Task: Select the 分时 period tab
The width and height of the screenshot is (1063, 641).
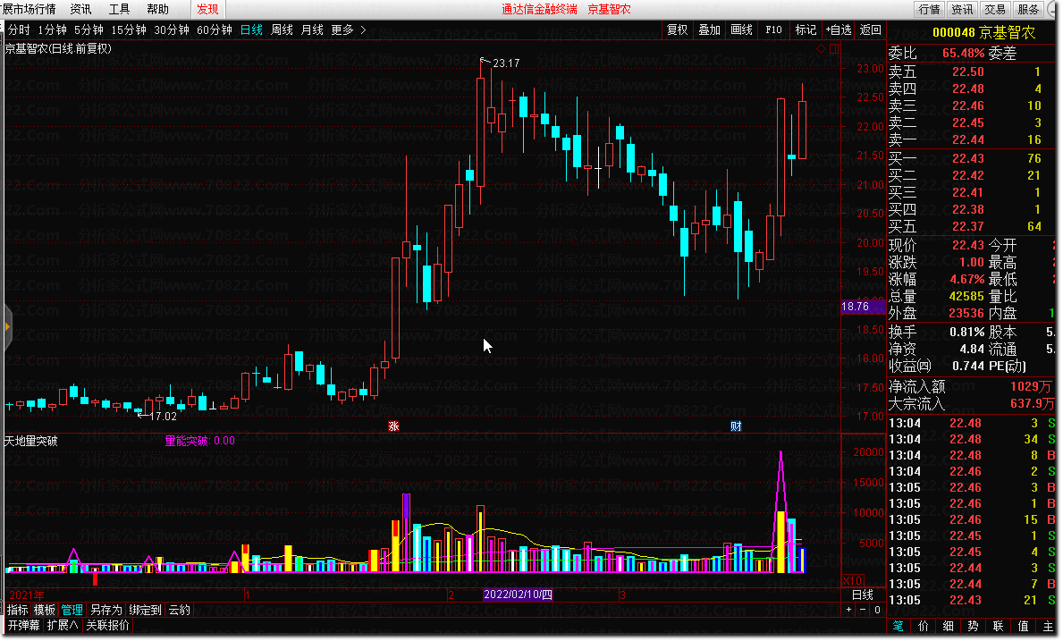Action: pos(19,30)
